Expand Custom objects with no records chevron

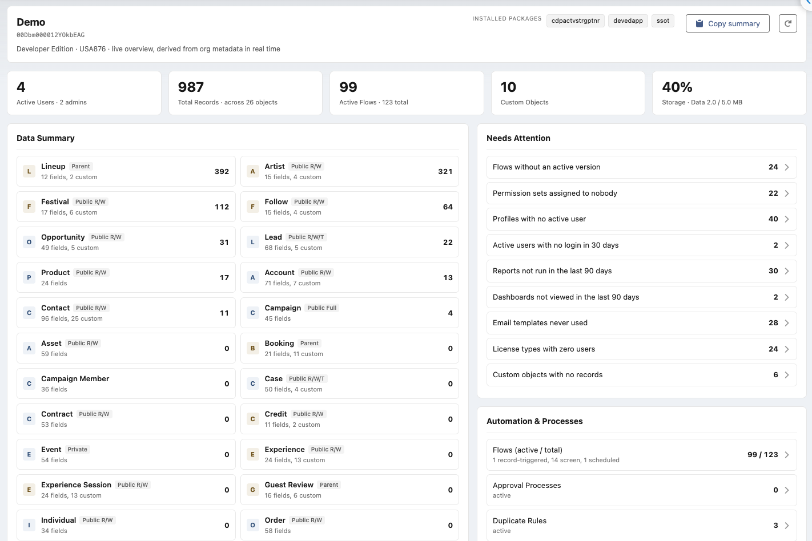[x=787, y=375]
